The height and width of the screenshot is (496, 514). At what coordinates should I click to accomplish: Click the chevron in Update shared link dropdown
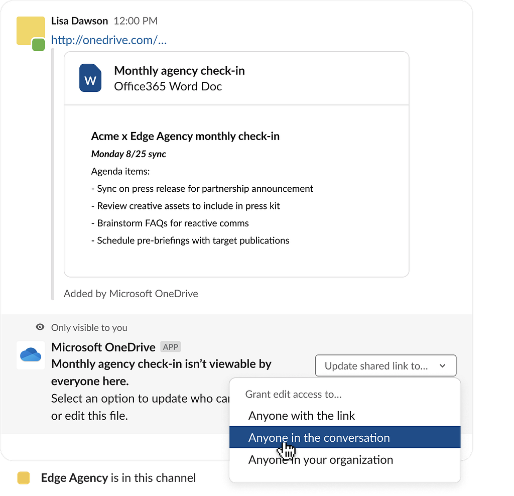tap(443, 365)
